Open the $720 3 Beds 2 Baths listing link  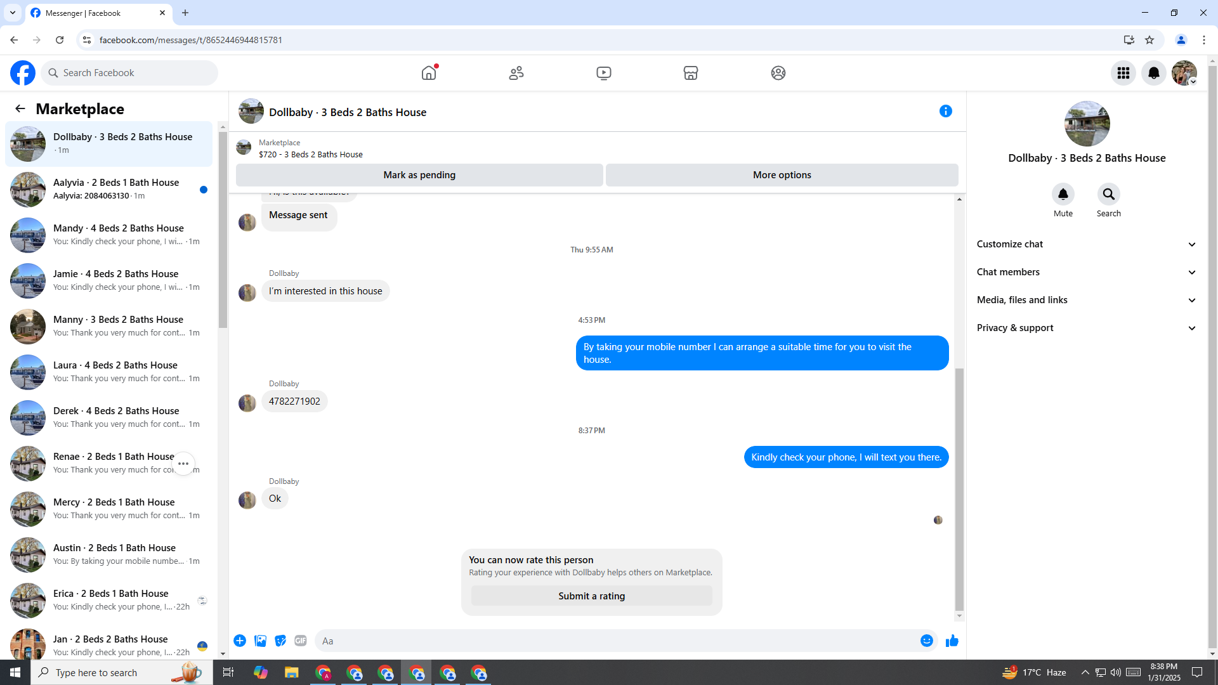(x=310, y=154)
